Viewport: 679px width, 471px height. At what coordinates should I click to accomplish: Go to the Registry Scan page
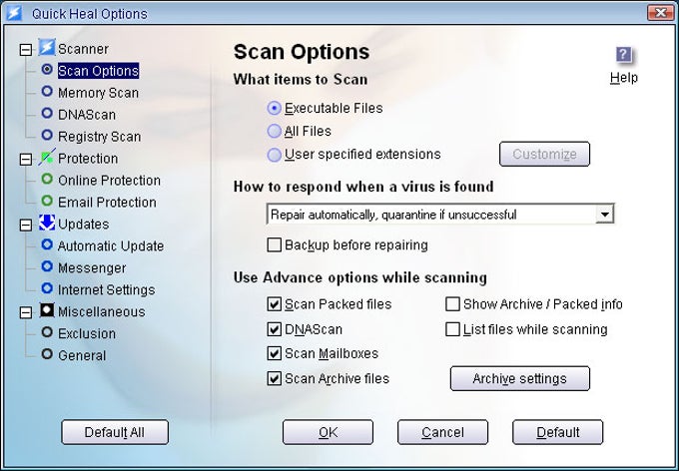click(99, 137)
